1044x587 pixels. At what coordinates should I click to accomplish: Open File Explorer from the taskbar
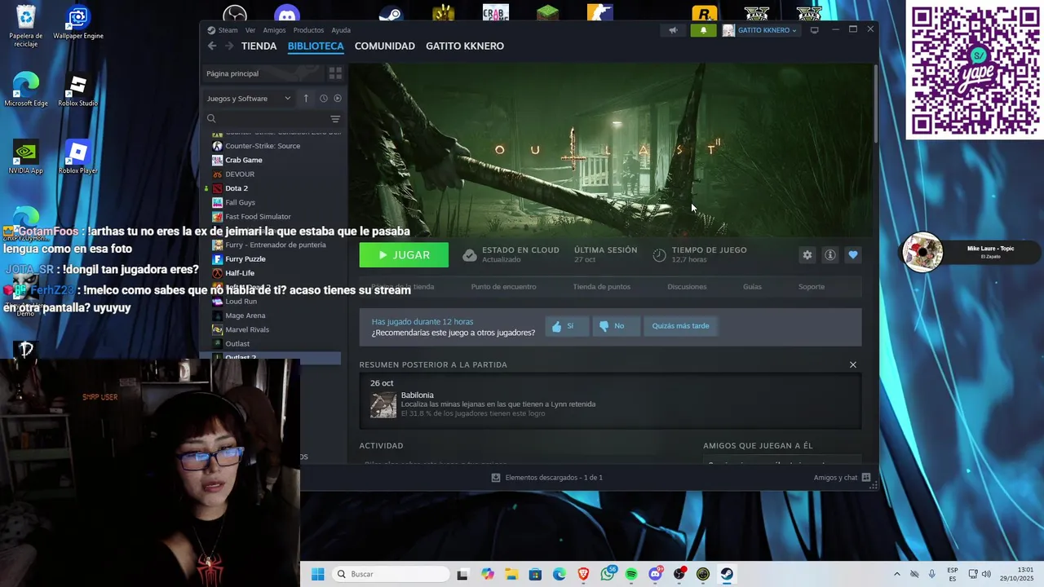click(511, 574)
